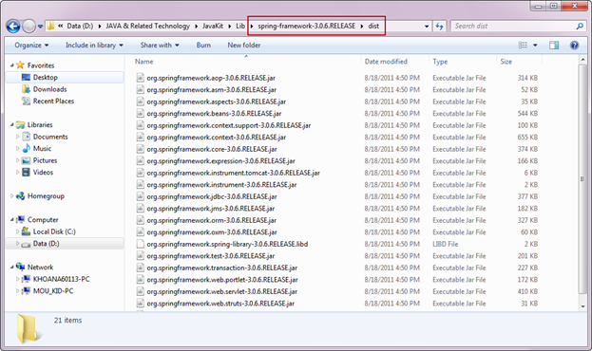The height and width of the screenshot is (351, 592).
Task: Go back with the Back arrow button
Action: point(13,26)
